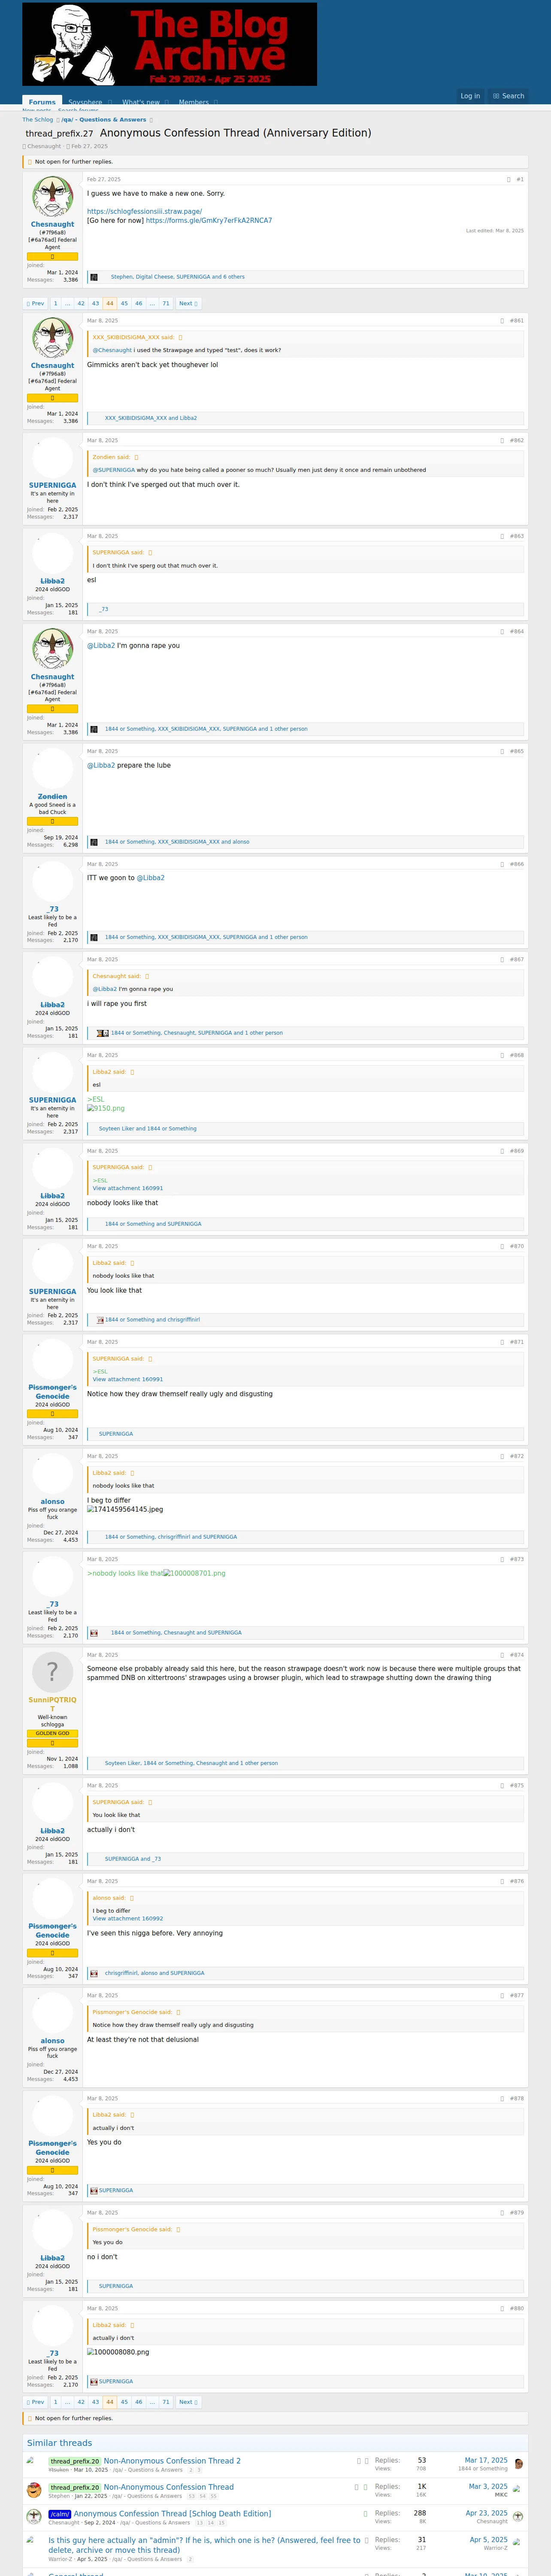This screenshot has width=551, height=2576.
Task: Jump to quoted XXX_SKIBIDISIGMA_XXX post via arrow icon
Action: [180, 337]
